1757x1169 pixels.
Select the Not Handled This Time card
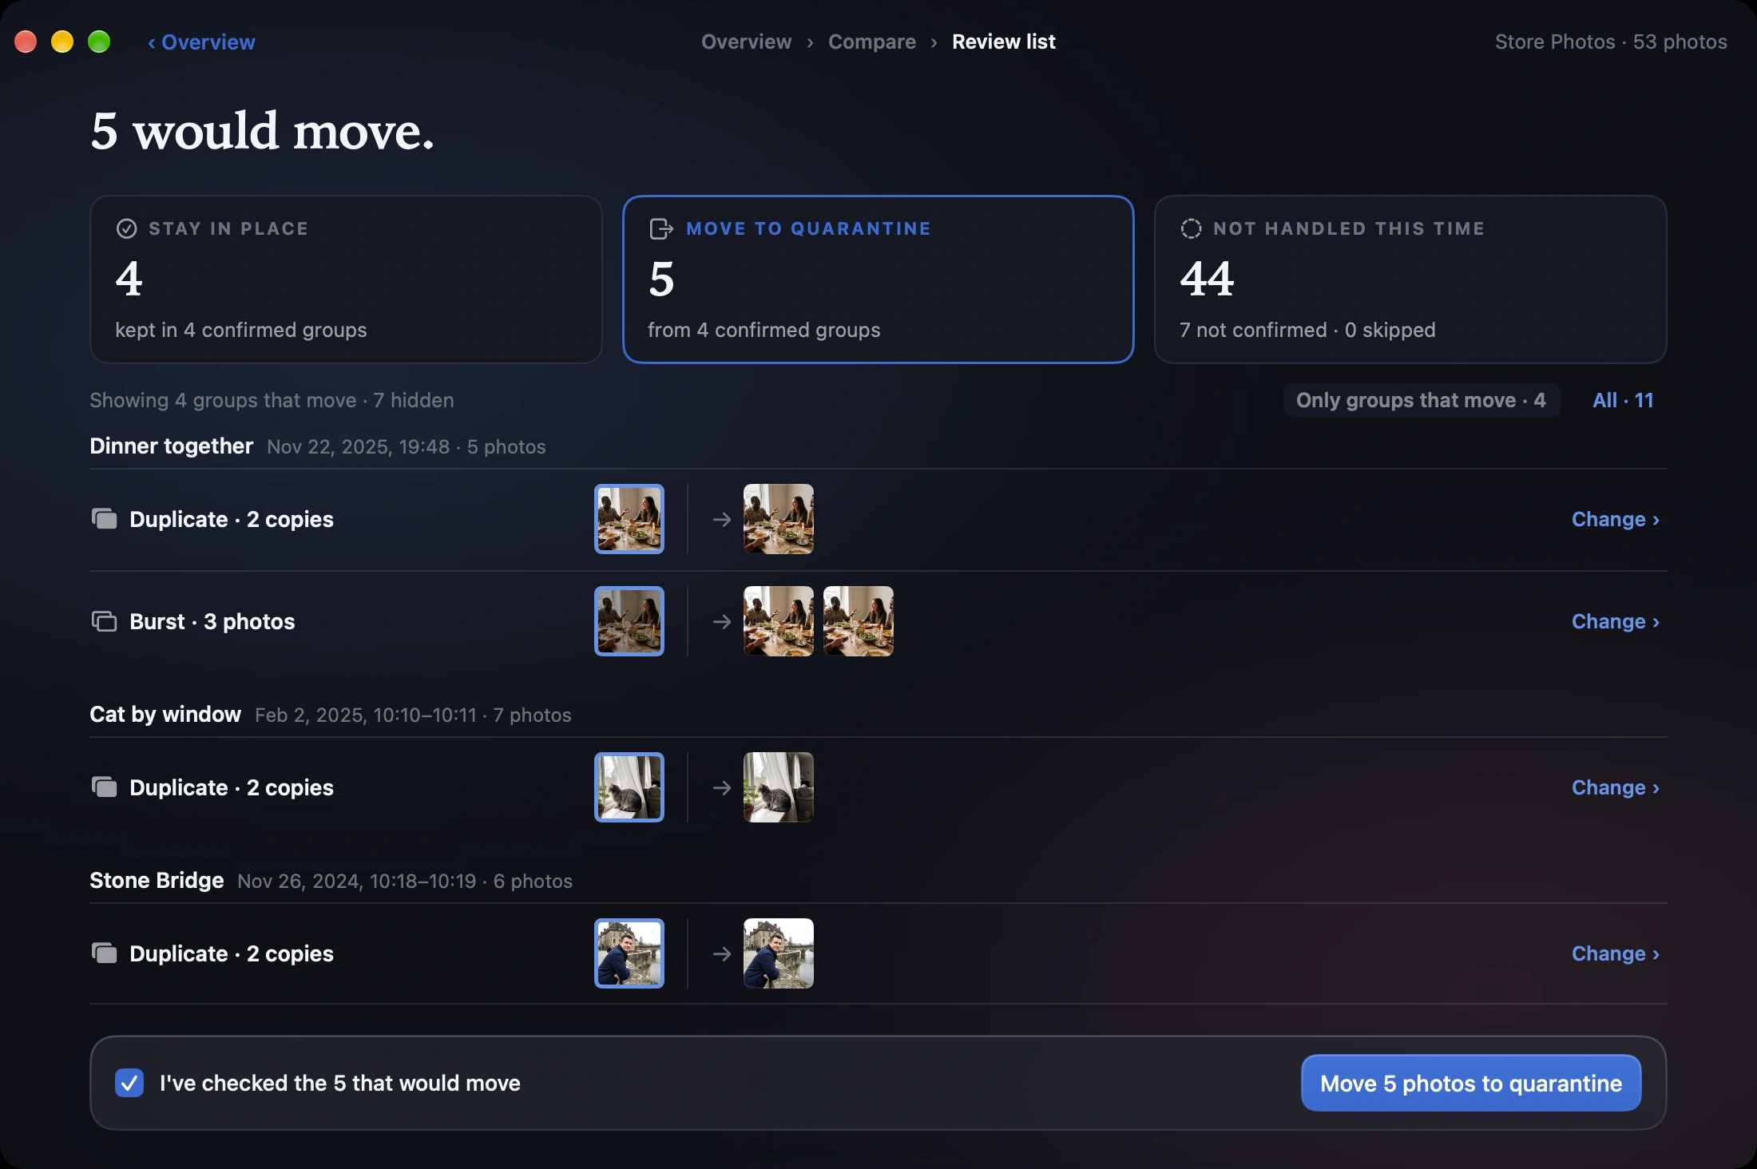coord(1410,279)
